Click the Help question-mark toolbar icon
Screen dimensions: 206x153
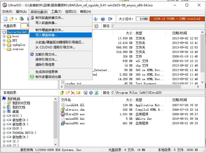coord(103,19)
